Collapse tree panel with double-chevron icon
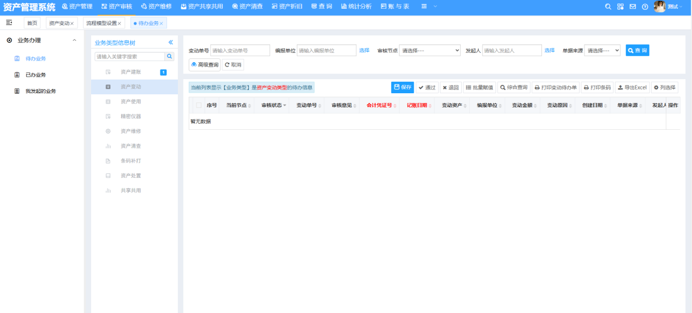 (170, 43)
